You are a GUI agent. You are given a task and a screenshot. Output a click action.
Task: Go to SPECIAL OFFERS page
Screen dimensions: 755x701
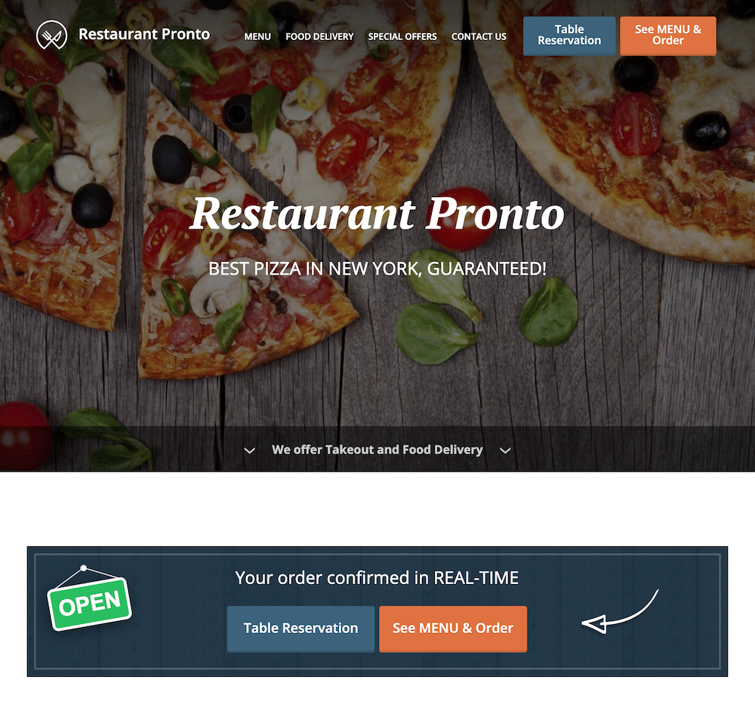[402, 36]
